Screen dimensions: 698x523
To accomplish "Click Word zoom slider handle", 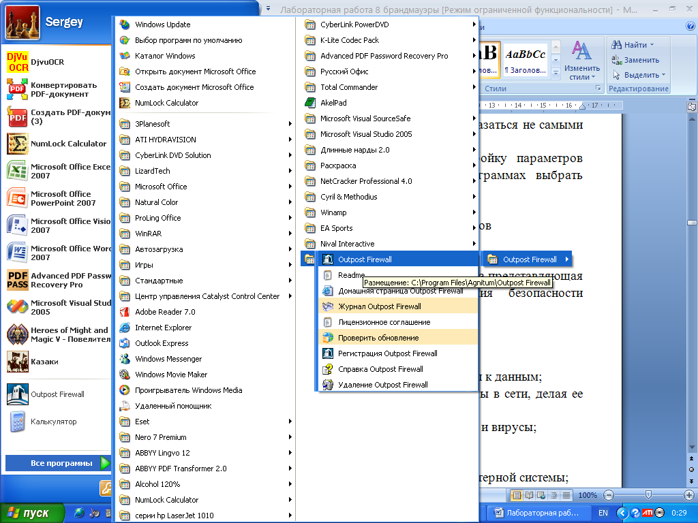I will tap(648, 494).
